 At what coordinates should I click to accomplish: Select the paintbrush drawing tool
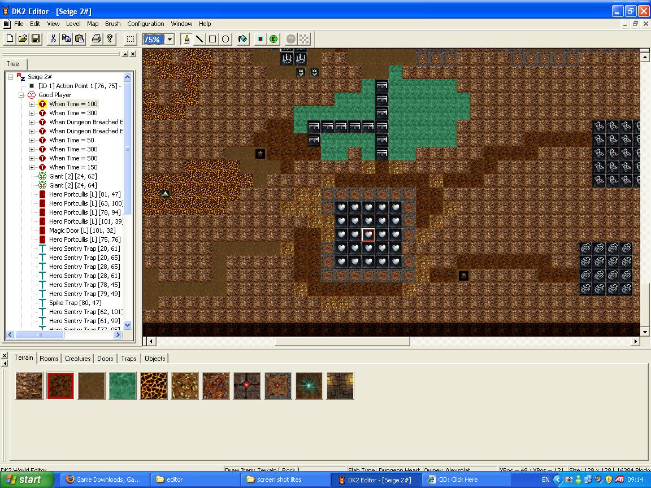click(186, 39)
